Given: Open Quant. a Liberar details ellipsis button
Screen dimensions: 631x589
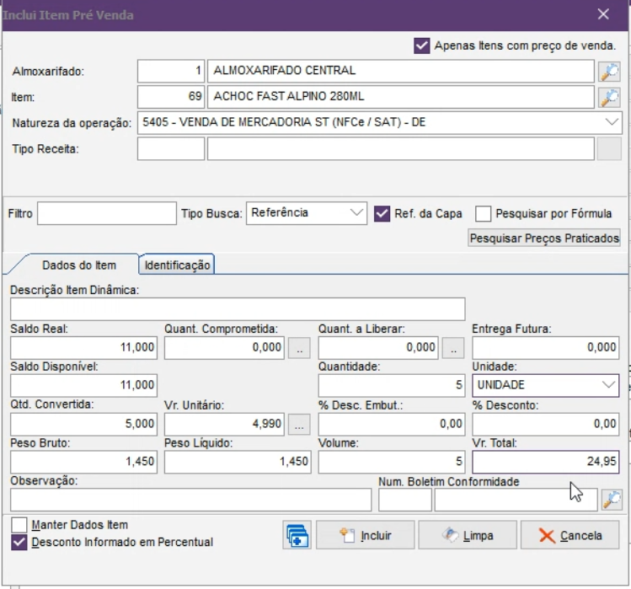Looking at the screenshot, I should point(453,348).
